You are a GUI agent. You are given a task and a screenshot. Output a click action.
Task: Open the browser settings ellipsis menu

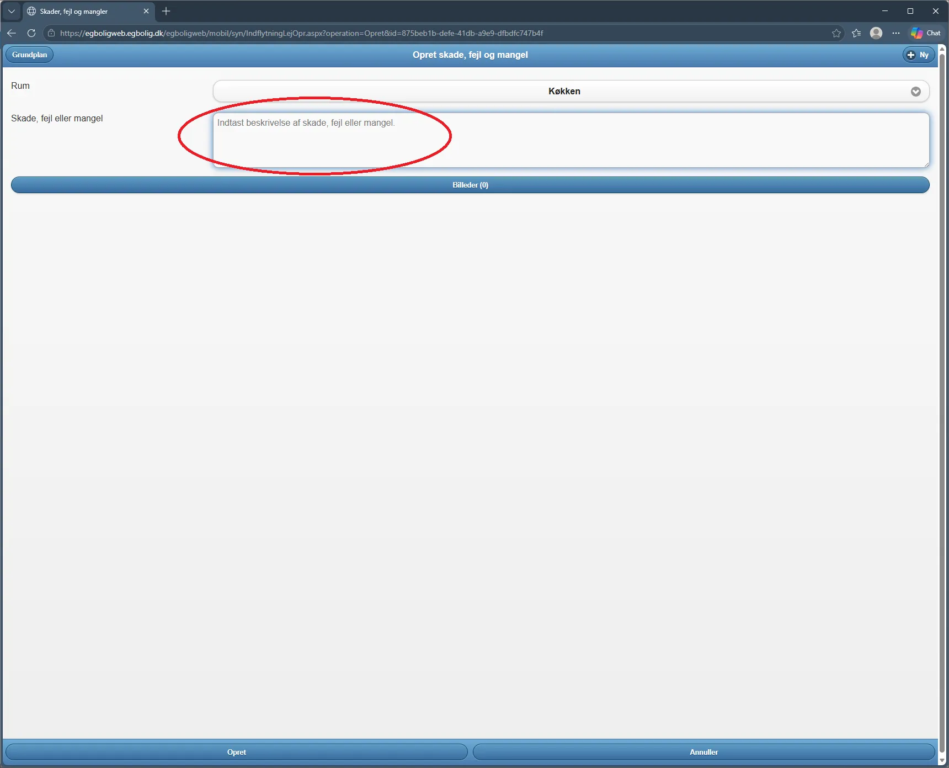(x=896, y=33)
